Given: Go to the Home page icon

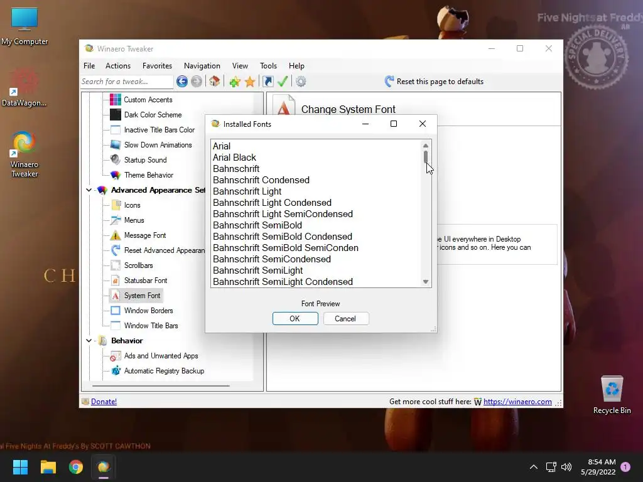Looking at the screenshot, I should [215, 81].
